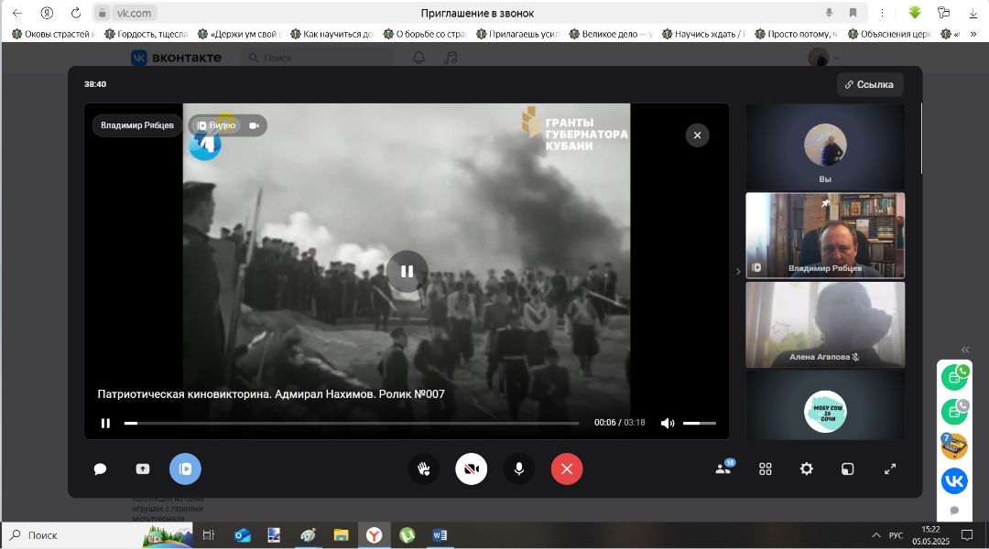Open the VK profile menu avatar
The width and height of the screenshot is (989, 549).
[x=818, y=58]
